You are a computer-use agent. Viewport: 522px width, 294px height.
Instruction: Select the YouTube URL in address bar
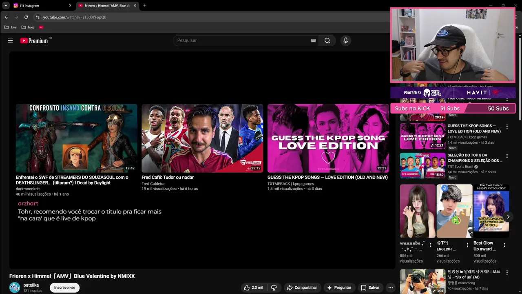click(75, 17)
